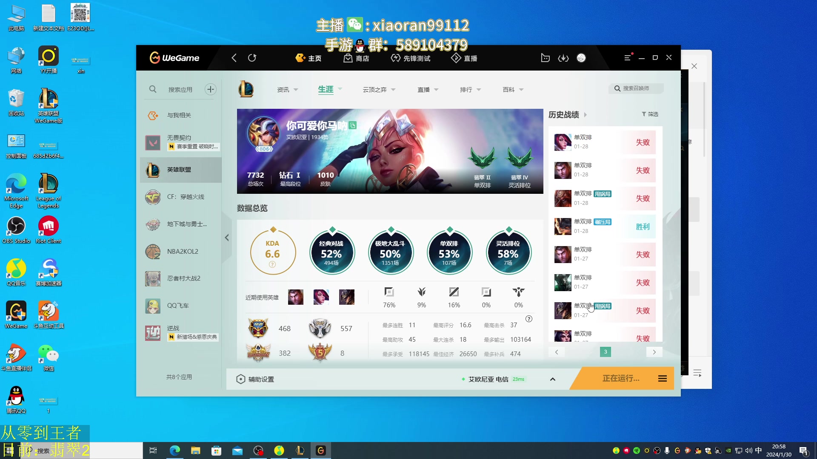The width and height of the screenshot is (817, 459).
Task: Click the 搜索召唤师 search box
Action: click(x=636, y=88)
